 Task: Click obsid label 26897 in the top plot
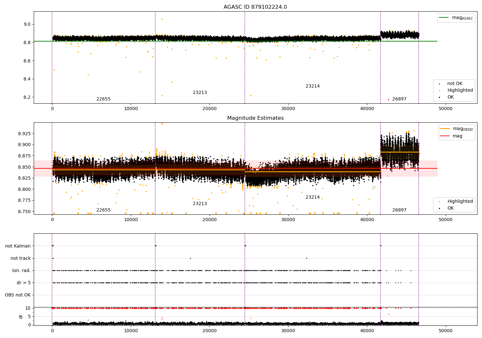[x=399, y=99]
